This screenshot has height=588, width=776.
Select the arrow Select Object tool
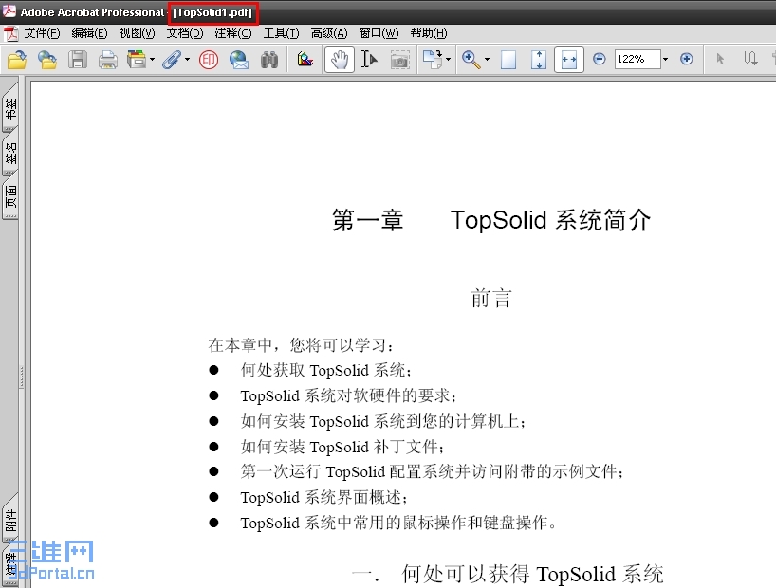point(720,60)
